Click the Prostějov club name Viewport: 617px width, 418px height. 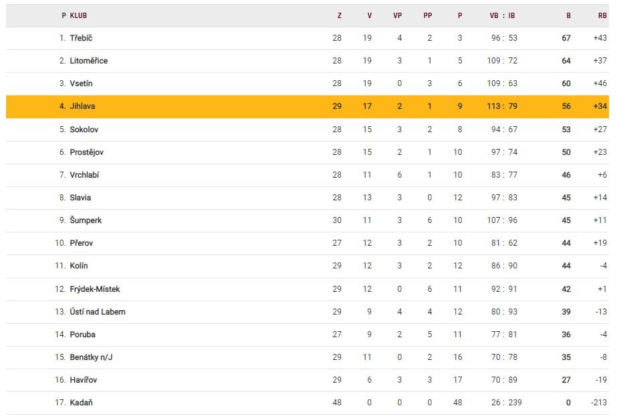(x=86, y=152)
